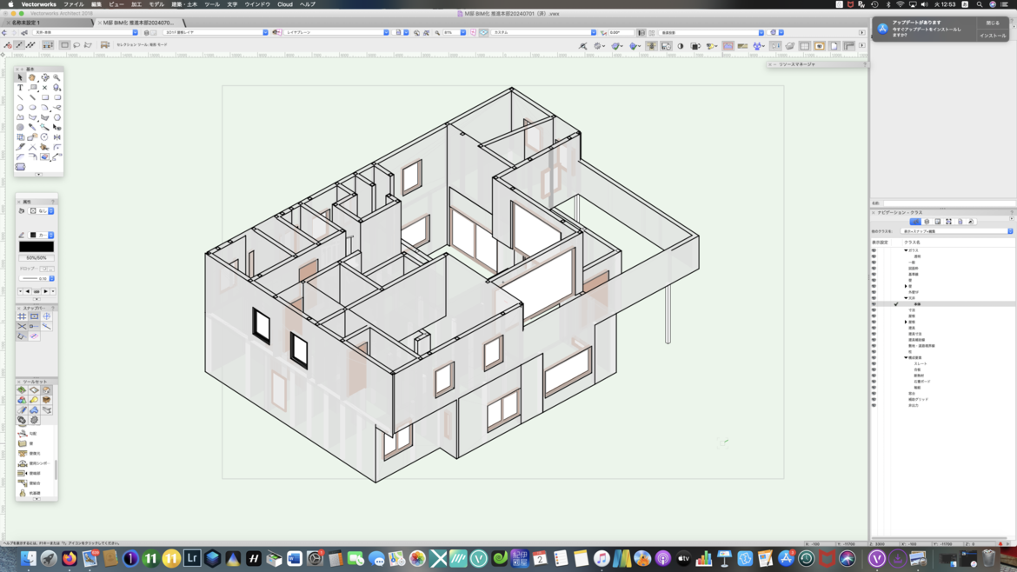Click the black color swatch in Attributes
The width and height of the screenshot is (1017, 572).
tap(36, 247)
